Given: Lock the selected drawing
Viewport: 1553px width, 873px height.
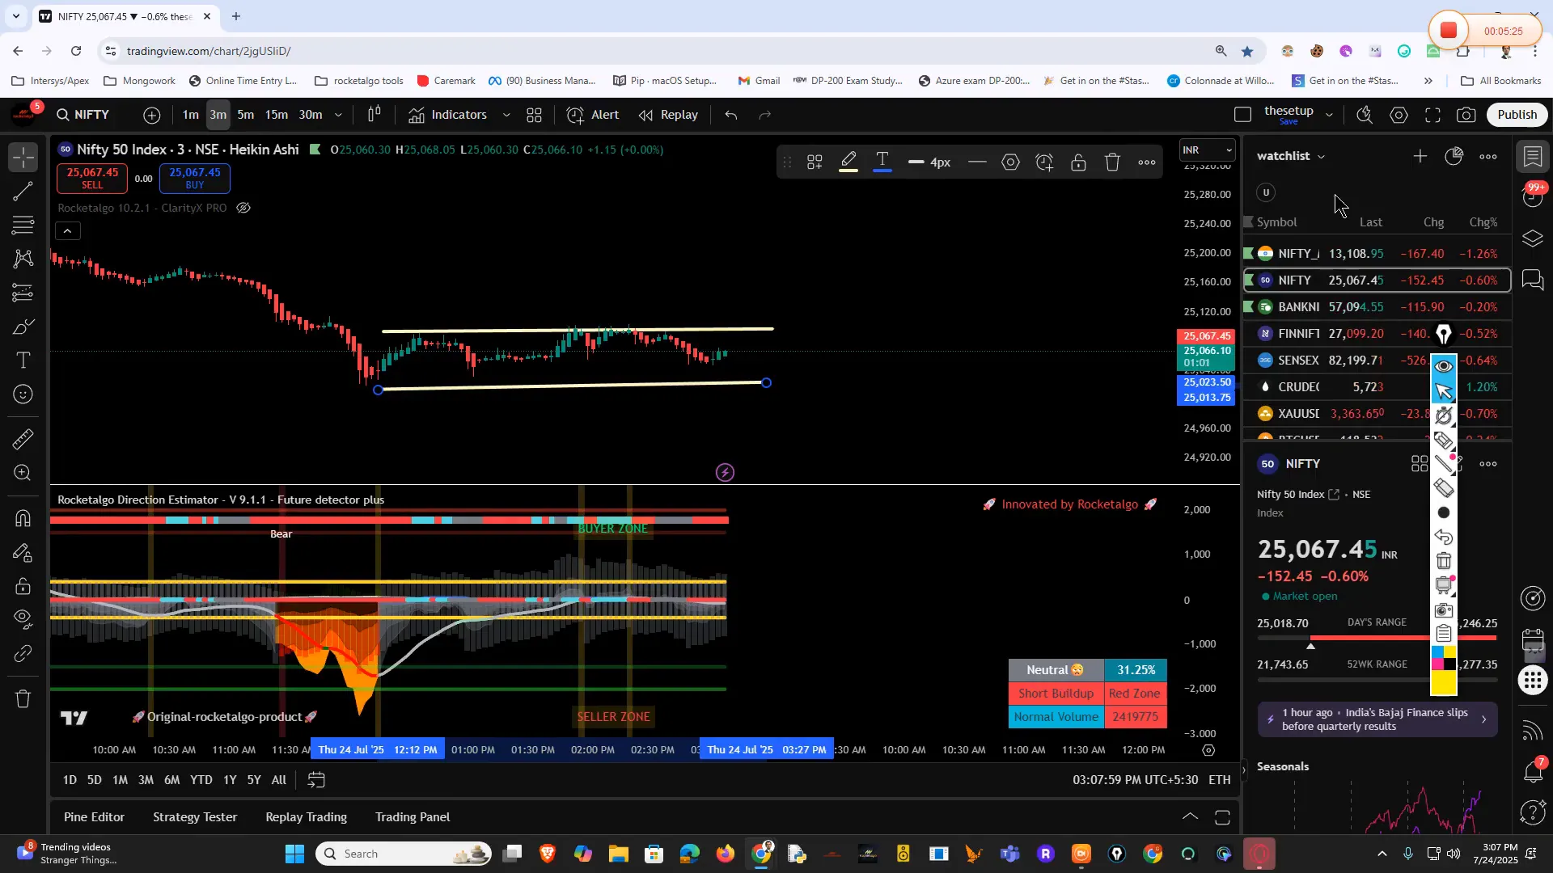Looking at the screenshot, I should click(1078, 162).
